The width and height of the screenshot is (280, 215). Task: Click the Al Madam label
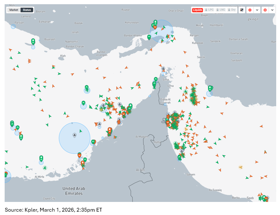[x=141, y=137]
